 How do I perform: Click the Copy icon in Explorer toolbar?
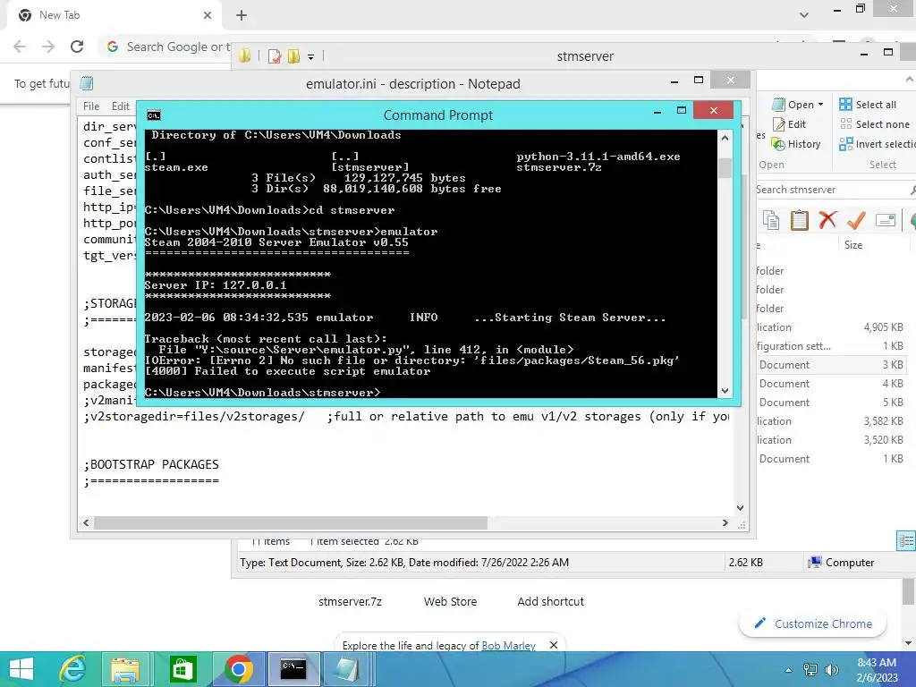[x=771, y=220]
